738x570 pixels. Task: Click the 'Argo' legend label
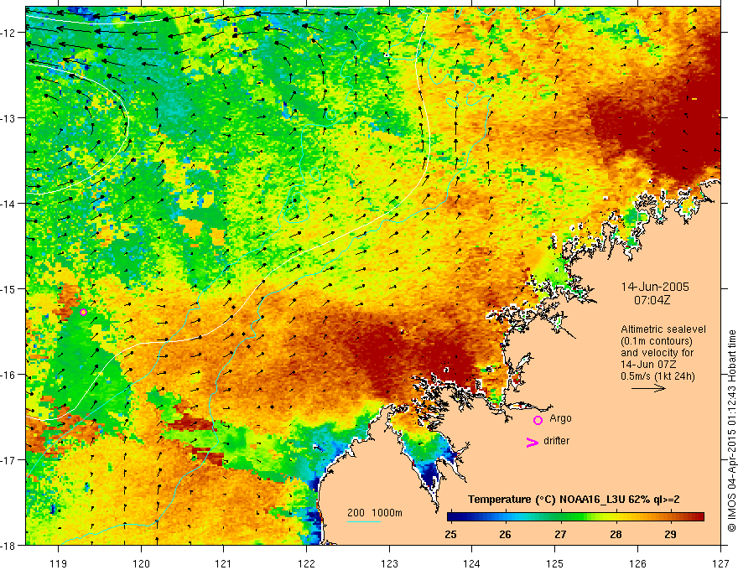click(560, 418)
